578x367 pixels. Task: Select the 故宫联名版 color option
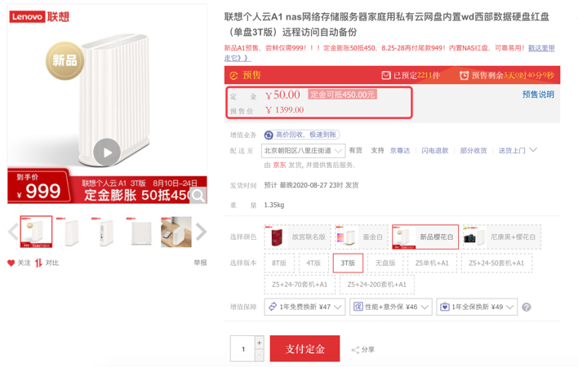point(297,237)
